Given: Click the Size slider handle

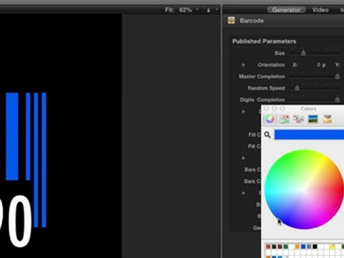Looking at the screenshot, I should [303, 53].
